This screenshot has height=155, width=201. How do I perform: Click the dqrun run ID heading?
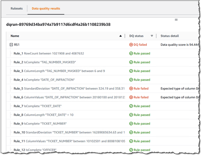click(x=58, y=25)
